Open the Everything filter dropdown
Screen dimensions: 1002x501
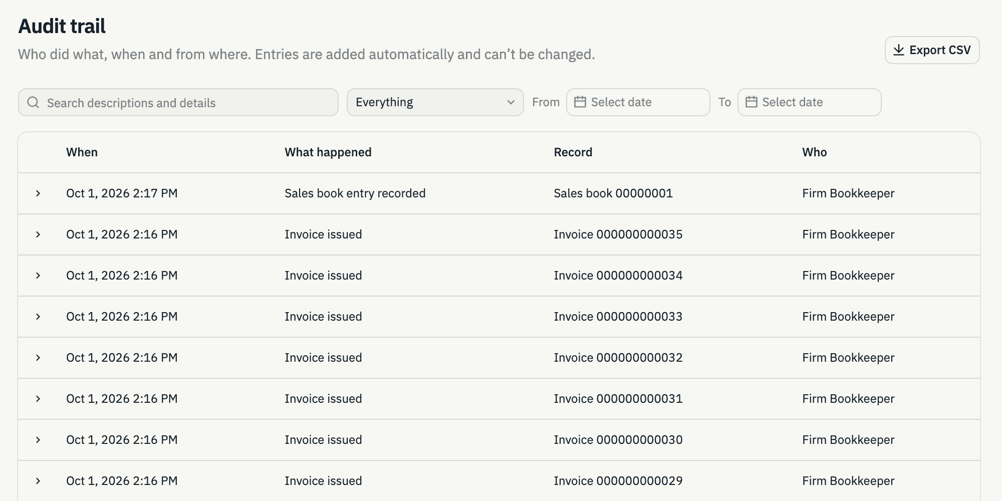tap(435, 102)
